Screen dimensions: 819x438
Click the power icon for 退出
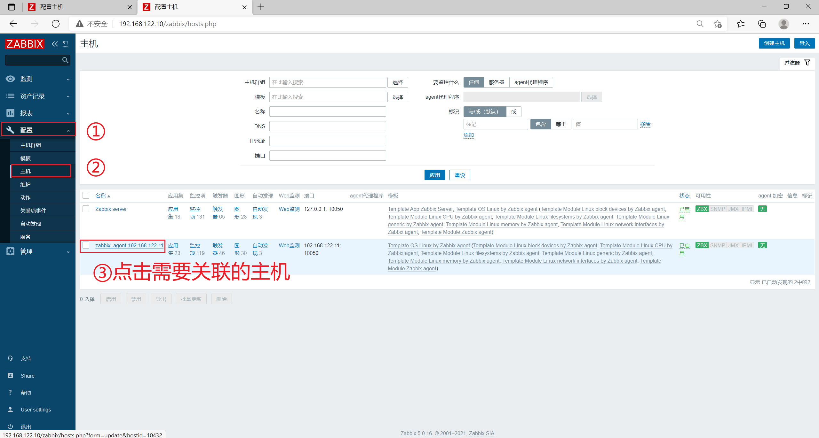click(x=10, y=426)
